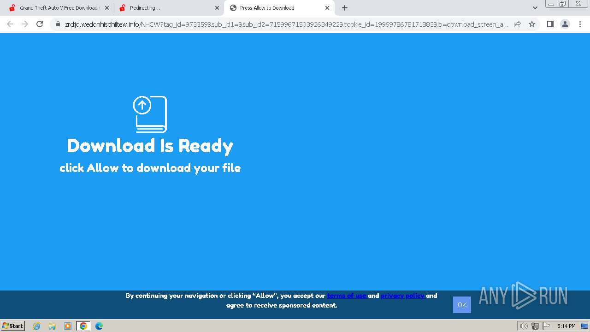Image resolution: width=590 pixels, height=332 pixels.
Task: Open the volume speaker control
Action: pos(524,326)
